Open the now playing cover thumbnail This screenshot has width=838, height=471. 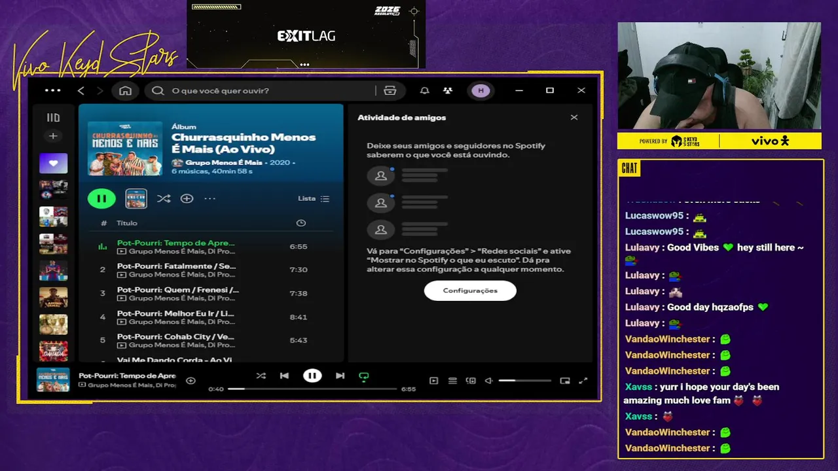(53, 380)
